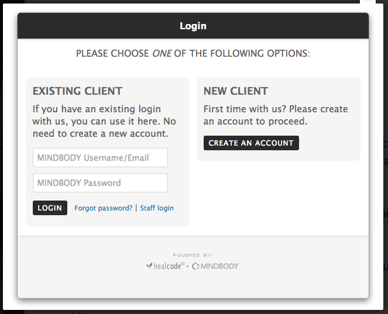Click the 'Powered by:' footer label
This screenshot has height=314, width=388.
point(193,255)
